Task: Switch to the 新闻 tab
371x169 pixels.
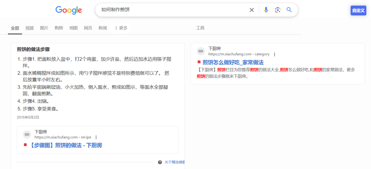Action: 103,28
